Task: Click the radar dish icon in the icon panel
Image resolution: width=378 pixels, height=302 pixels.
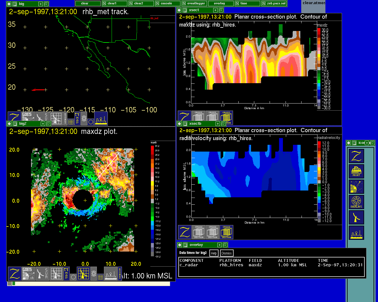Action: coord(356,217)
